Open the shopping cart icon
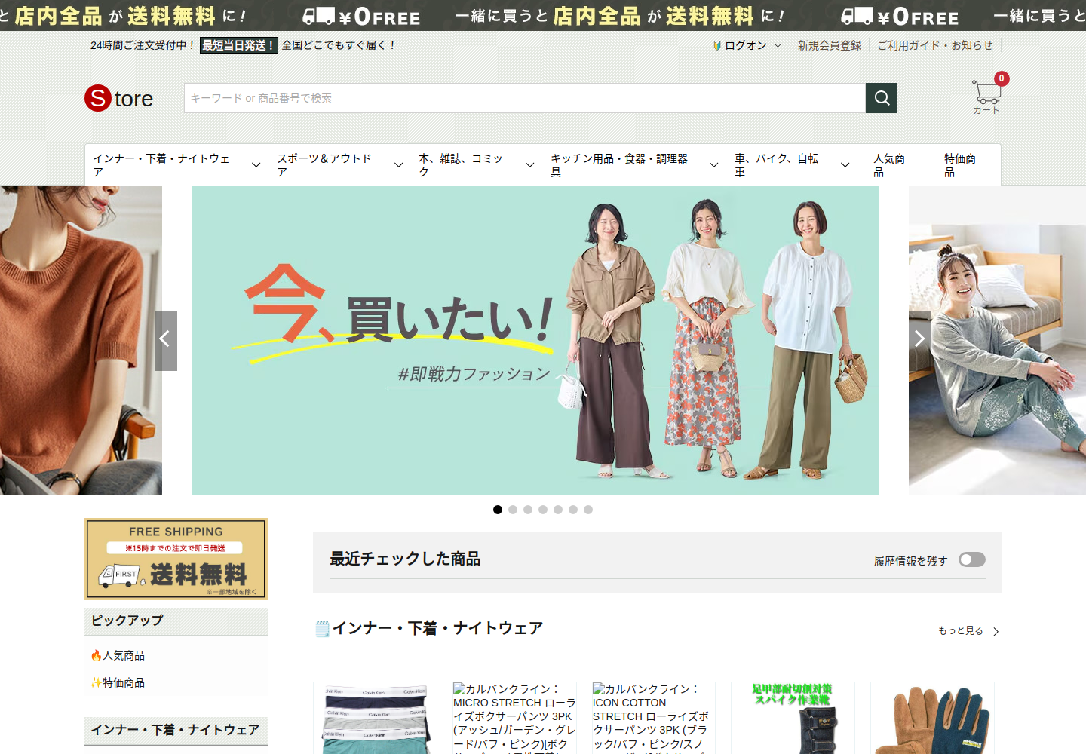 (x=986, y=94)
